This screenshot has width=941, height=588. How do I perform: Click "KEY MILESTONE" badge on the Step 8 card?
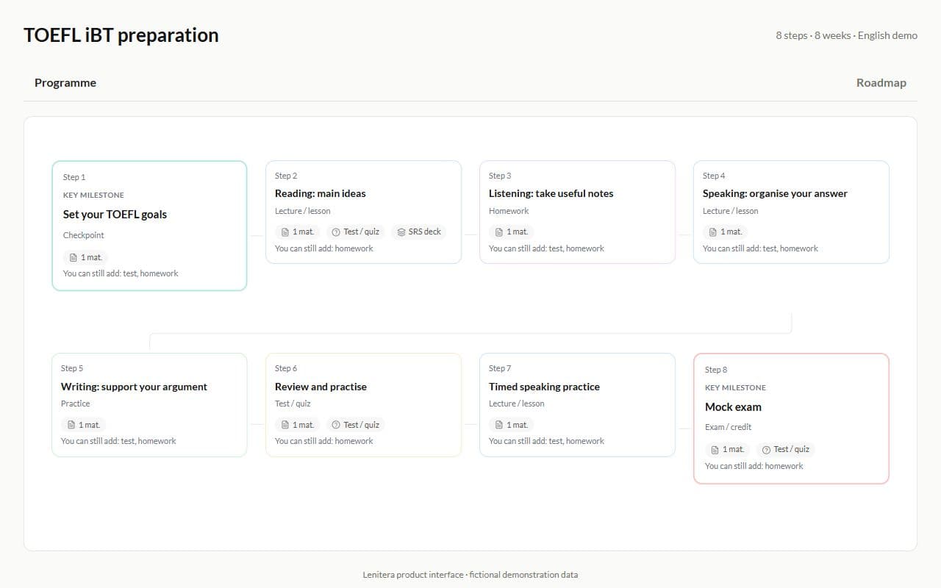pyautogui.click(x=735, y=388)
